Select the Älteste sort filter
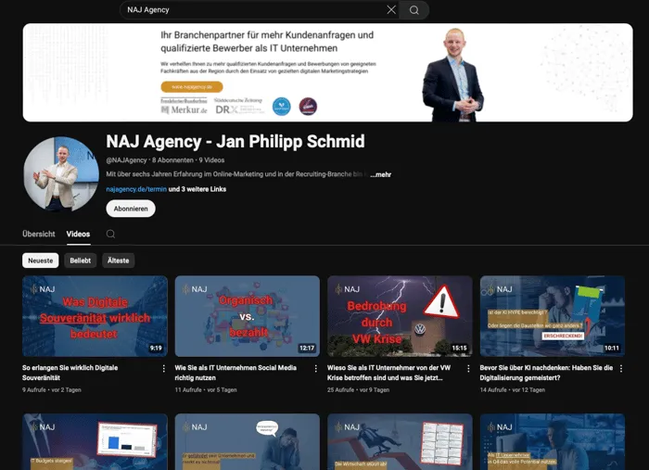 pyautogui.click(x=119, y=260)
